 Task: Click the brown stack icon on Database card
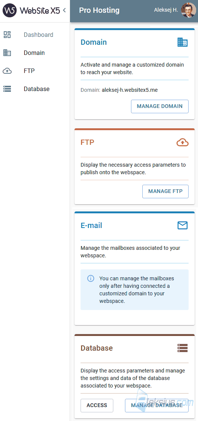click(x=183, y=348)
